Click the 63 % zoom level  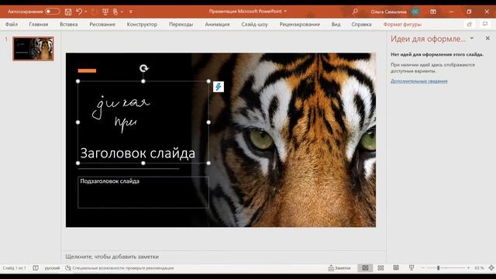click(479, 268)
